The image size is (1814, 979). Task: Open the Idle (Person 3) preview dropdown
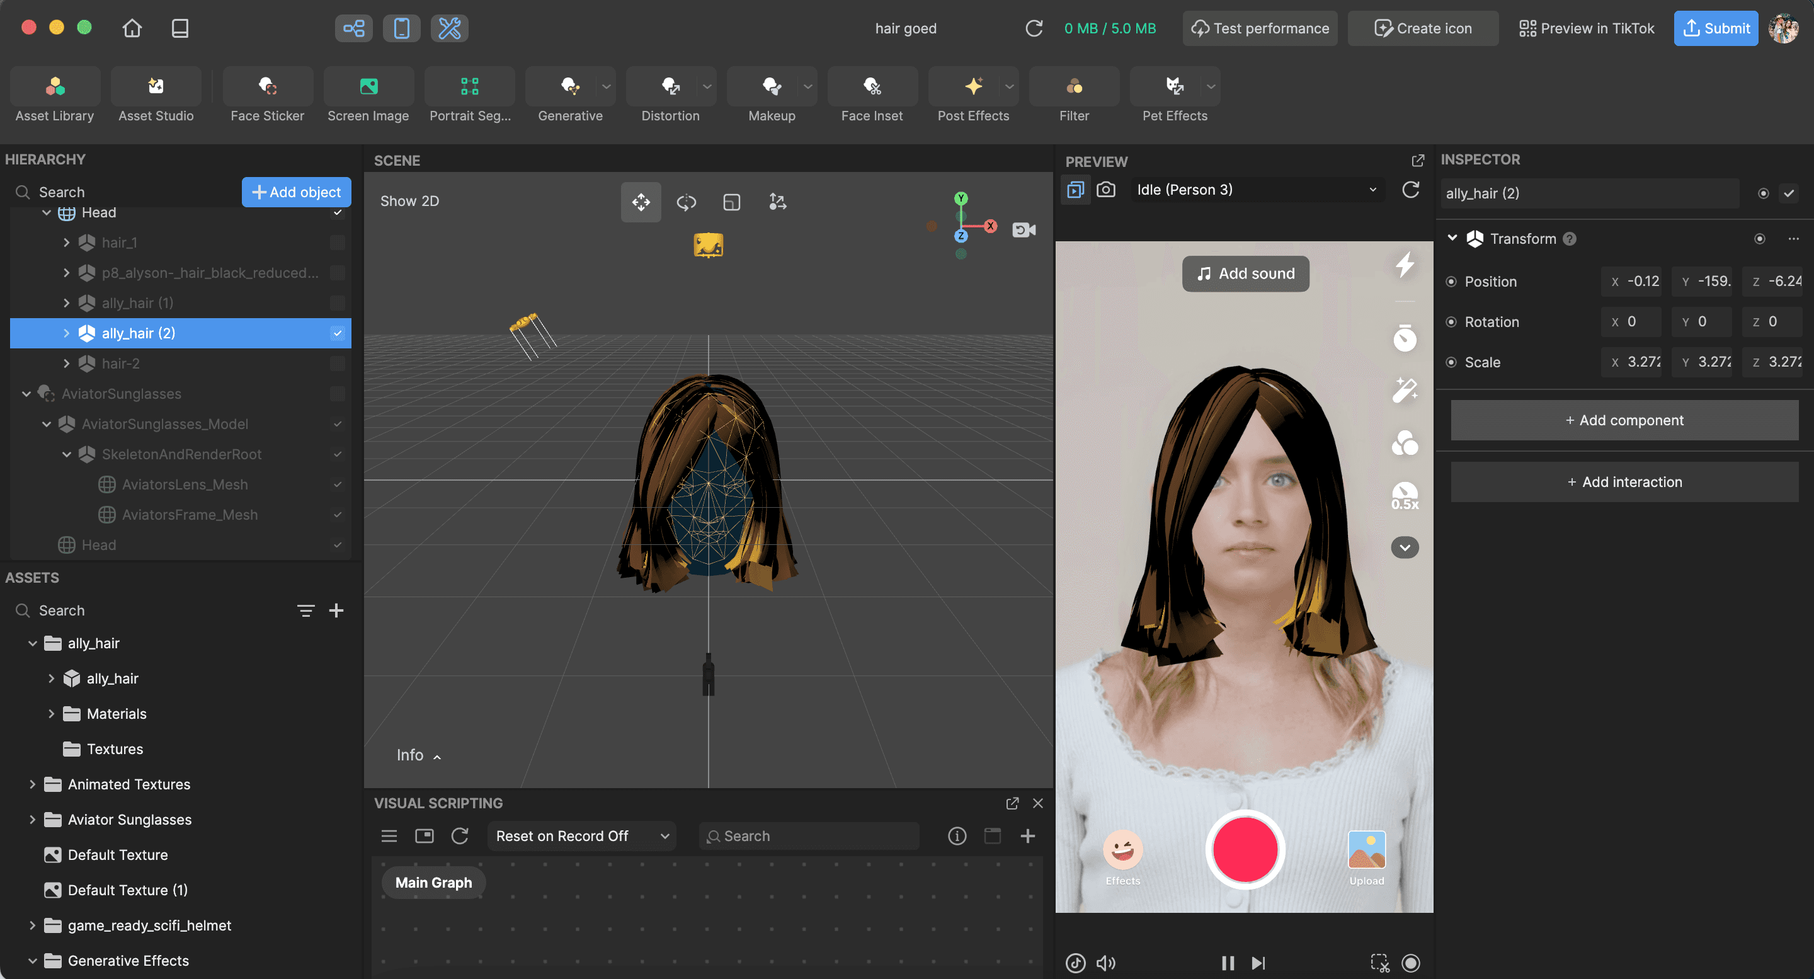tap(1257, 190)
